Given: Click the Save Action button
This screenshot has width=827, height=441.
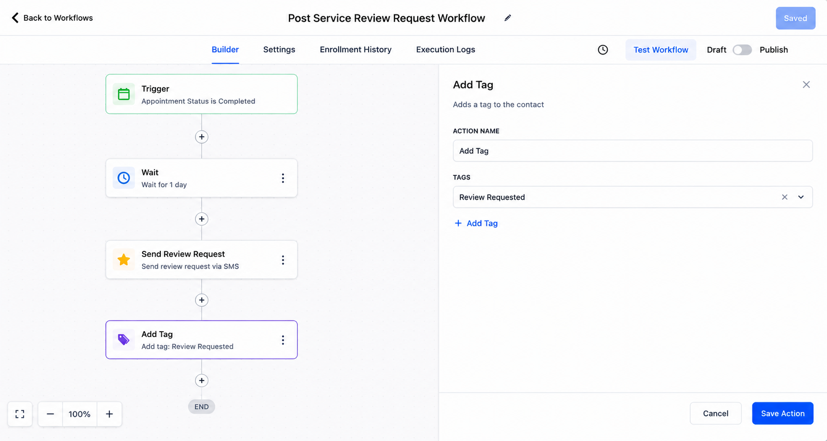Looking at the screenshot, I should tap(783, 413).
